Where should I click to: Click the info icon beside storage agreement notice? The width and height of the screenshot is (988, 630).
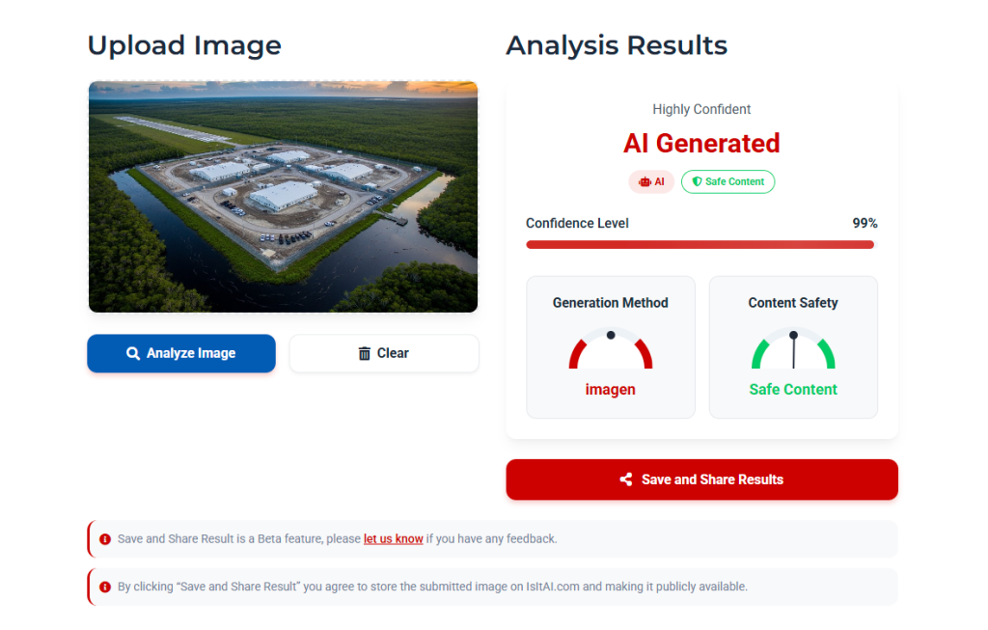click(105, 588)
